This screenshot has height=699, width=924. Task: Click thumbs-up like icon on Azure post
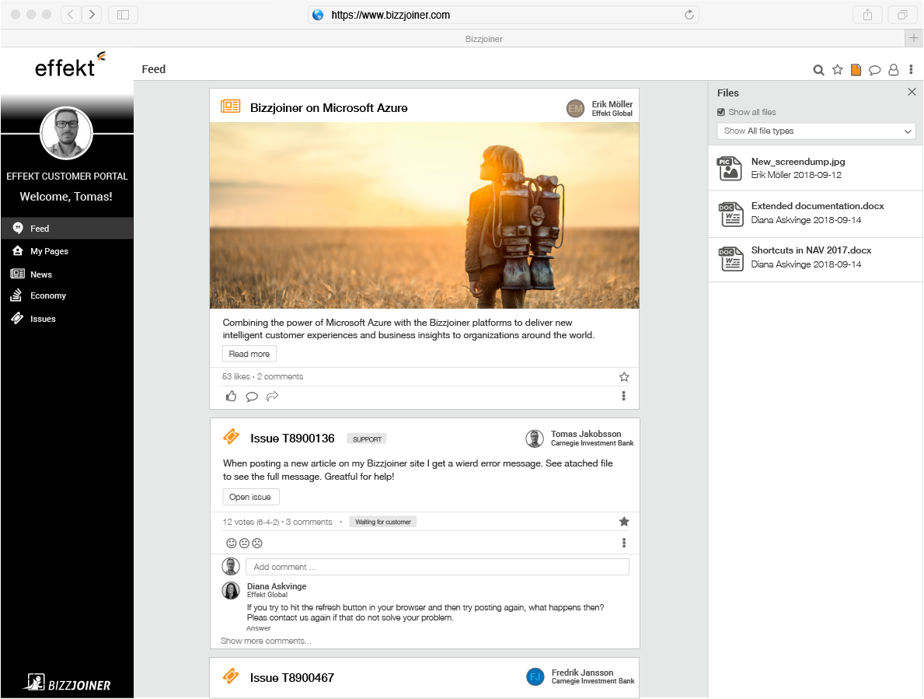231,397
